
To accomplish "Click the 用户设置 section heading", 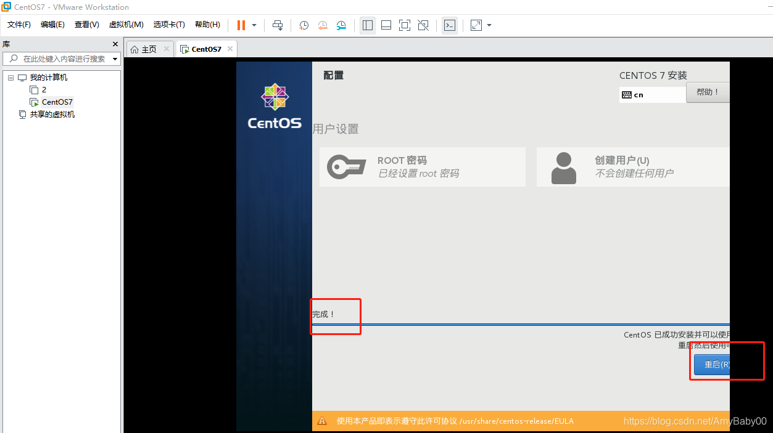I will pos(336,129).
